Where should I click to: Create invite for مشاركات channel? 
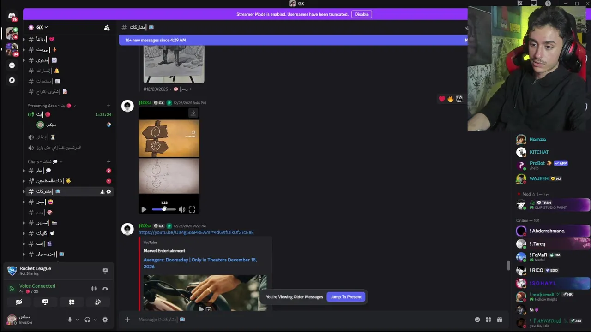tap(102, 192)
